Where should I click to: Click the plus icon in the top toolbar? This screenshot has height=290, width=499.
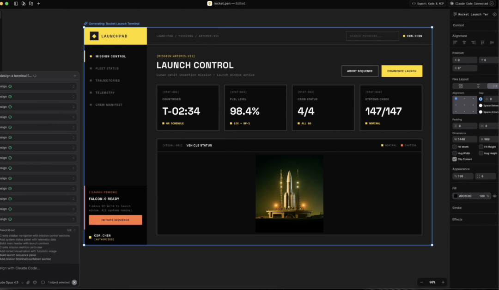[38, 3]
